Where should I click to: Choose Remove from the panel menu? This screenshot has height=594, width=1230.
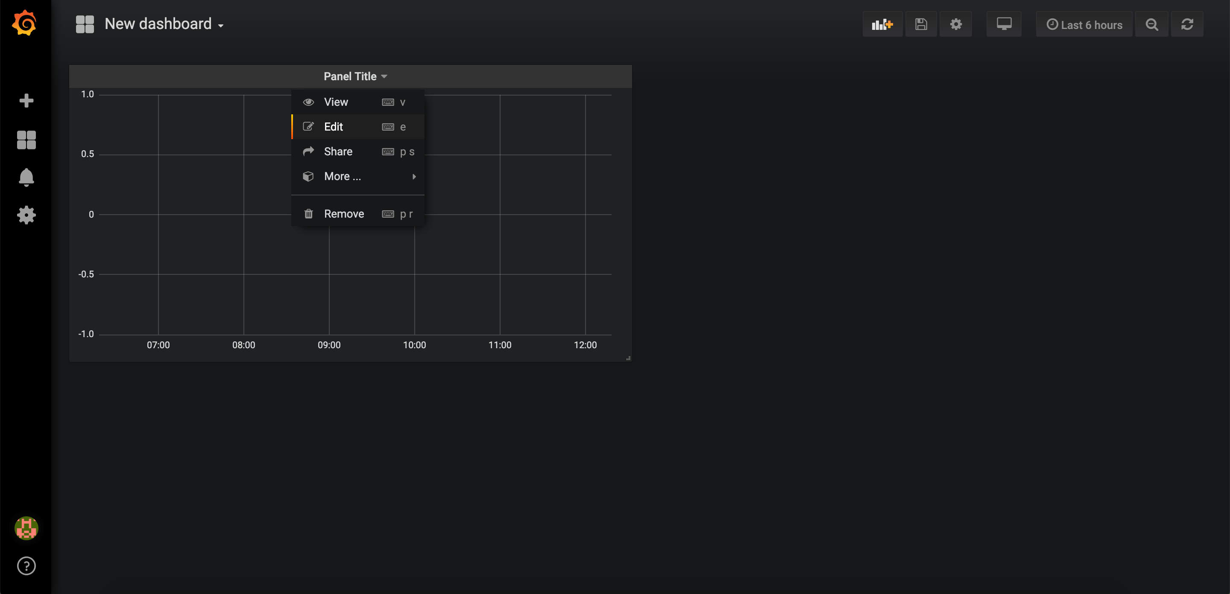click(x=357, y=214)
